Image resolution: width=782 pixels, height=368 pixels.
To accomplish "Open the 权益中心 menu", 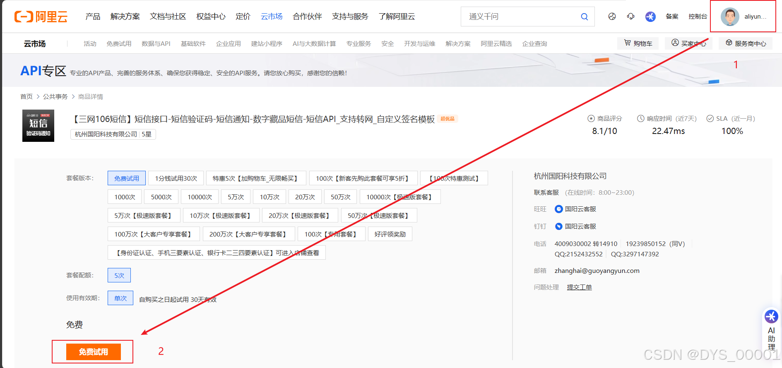I will click(x=211, y=17).
